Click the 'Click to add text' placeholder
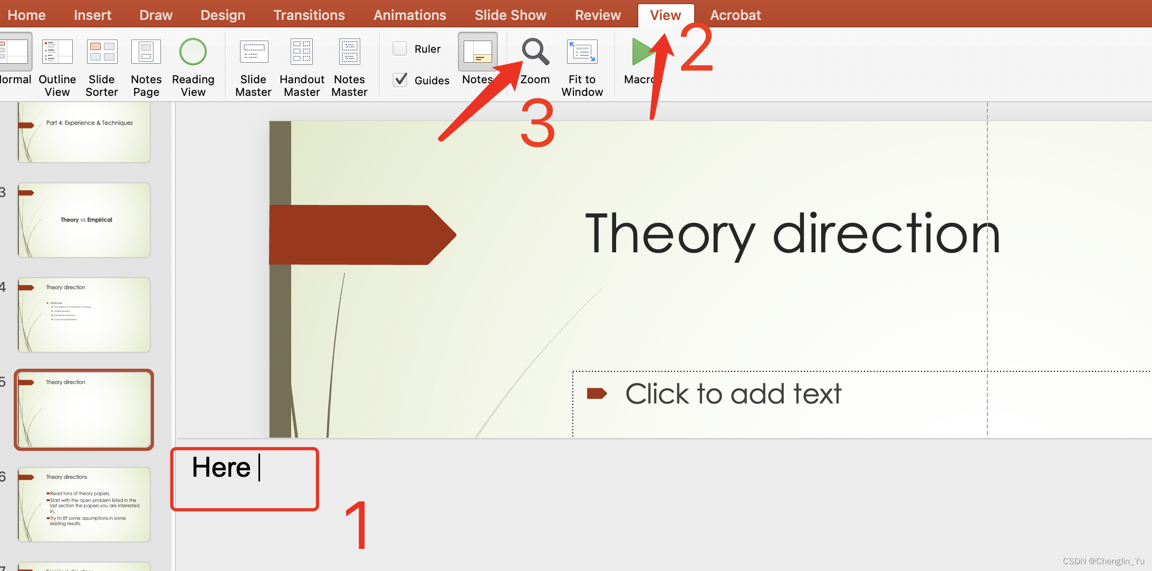 click(x=733, y=394)
